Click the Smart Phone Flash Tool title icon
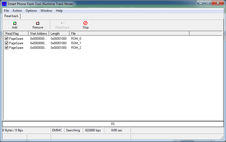The height and width of the screenshot is (142, 226). (4, 4)
